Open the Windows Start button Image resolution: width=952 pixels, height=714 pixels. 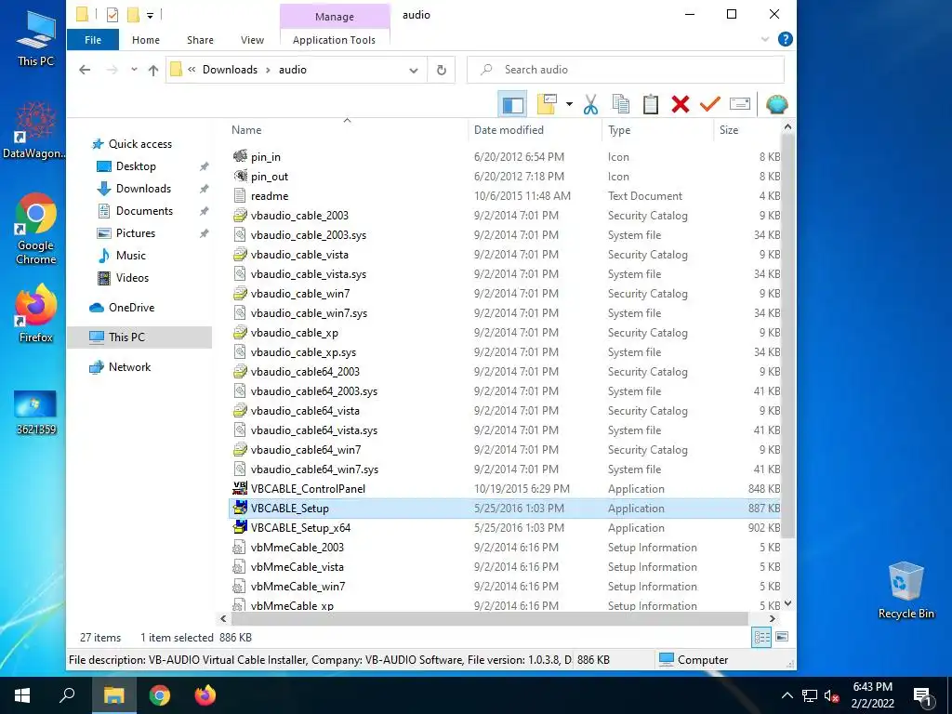pos(22,695)
